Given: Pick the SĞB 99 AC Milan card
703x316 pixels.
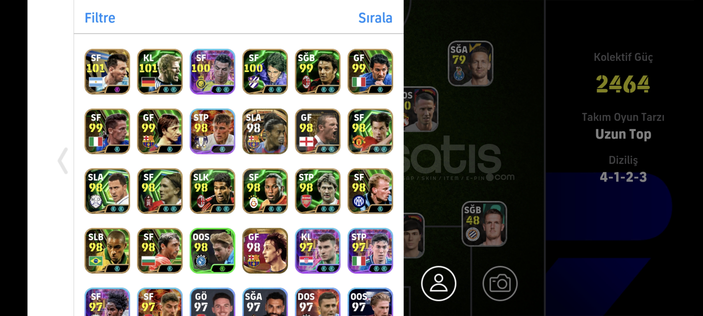Looking at the screenshot, I should click(x=318, y=72).
